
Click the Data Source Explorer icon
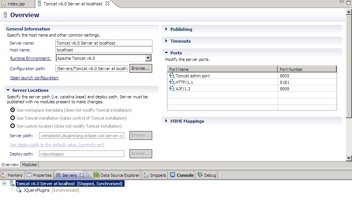(96, 175)
